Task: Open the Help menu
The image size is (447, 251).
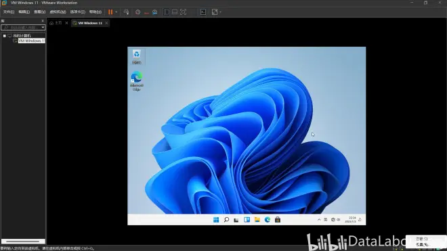Action: [x=95, y=12]
